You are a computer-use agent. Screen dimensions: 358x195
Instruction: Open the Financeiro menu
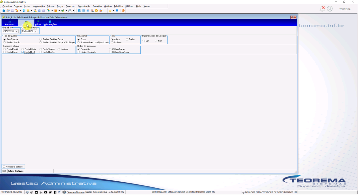pos(70,6)
